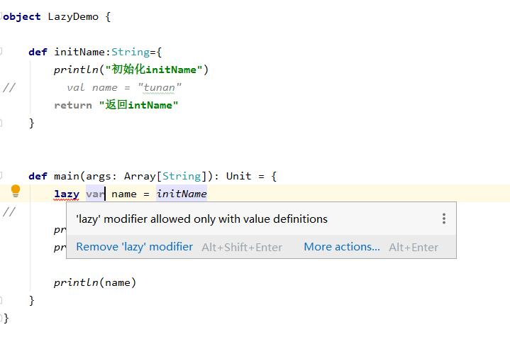Open the tooltip's three-dot options menu
The image size is (510, 337).
pos(444,219)
